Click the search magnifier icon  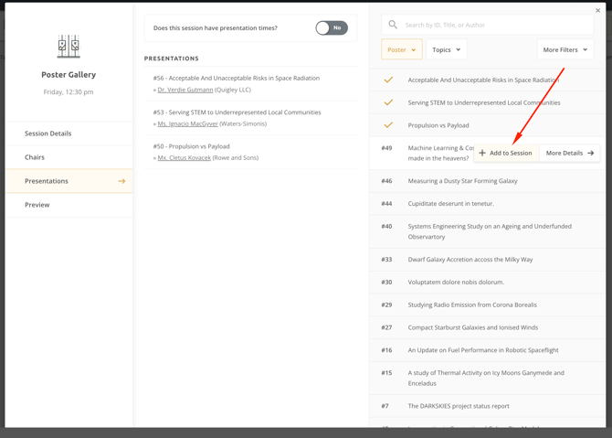coord(393,25)
